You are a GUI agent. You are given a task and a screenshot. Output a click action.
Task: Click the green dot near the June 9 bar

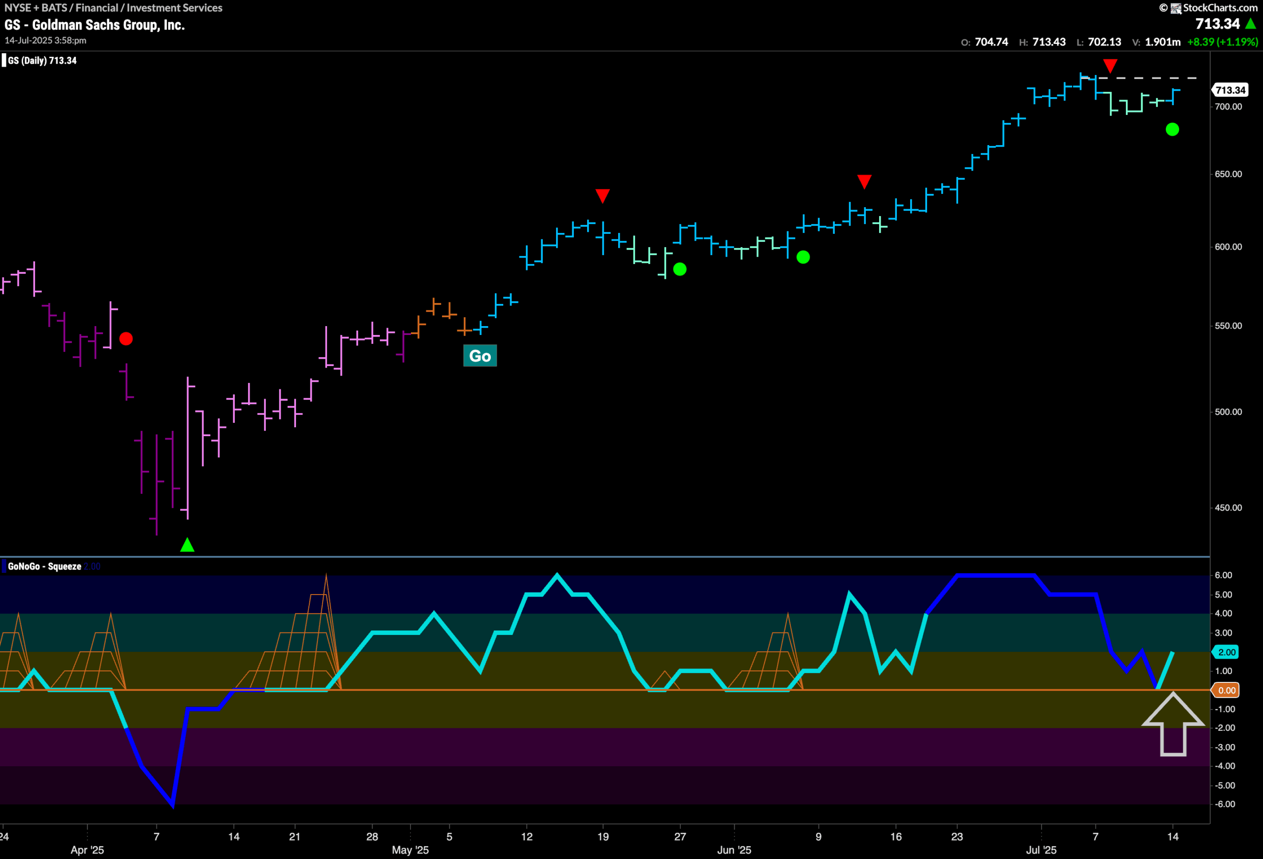(x=803, y=257)
